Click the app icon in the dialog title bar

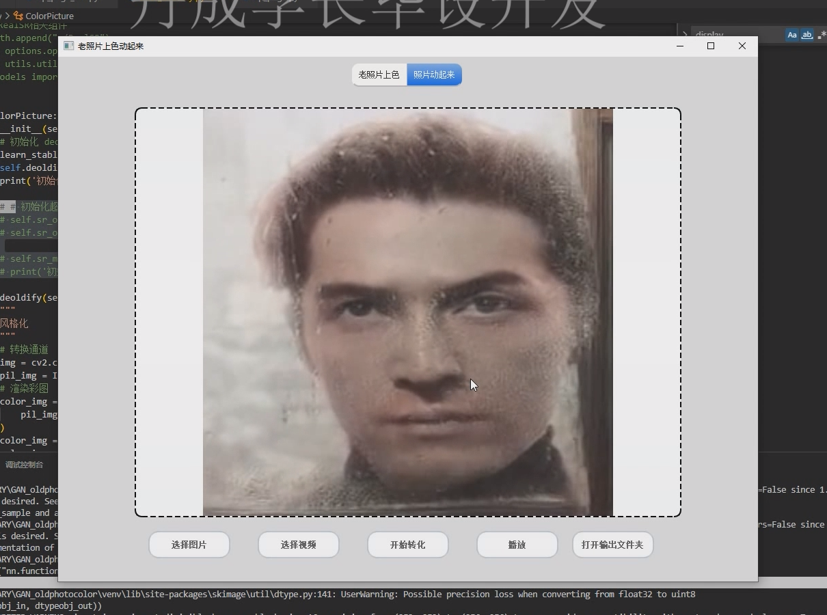click(x=68, y=46)
